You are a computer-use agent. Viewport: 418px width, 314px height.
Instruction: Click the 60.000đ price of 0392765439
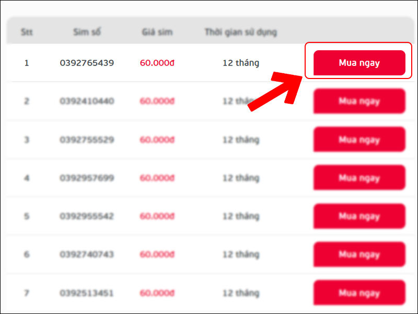click(157, 63)
